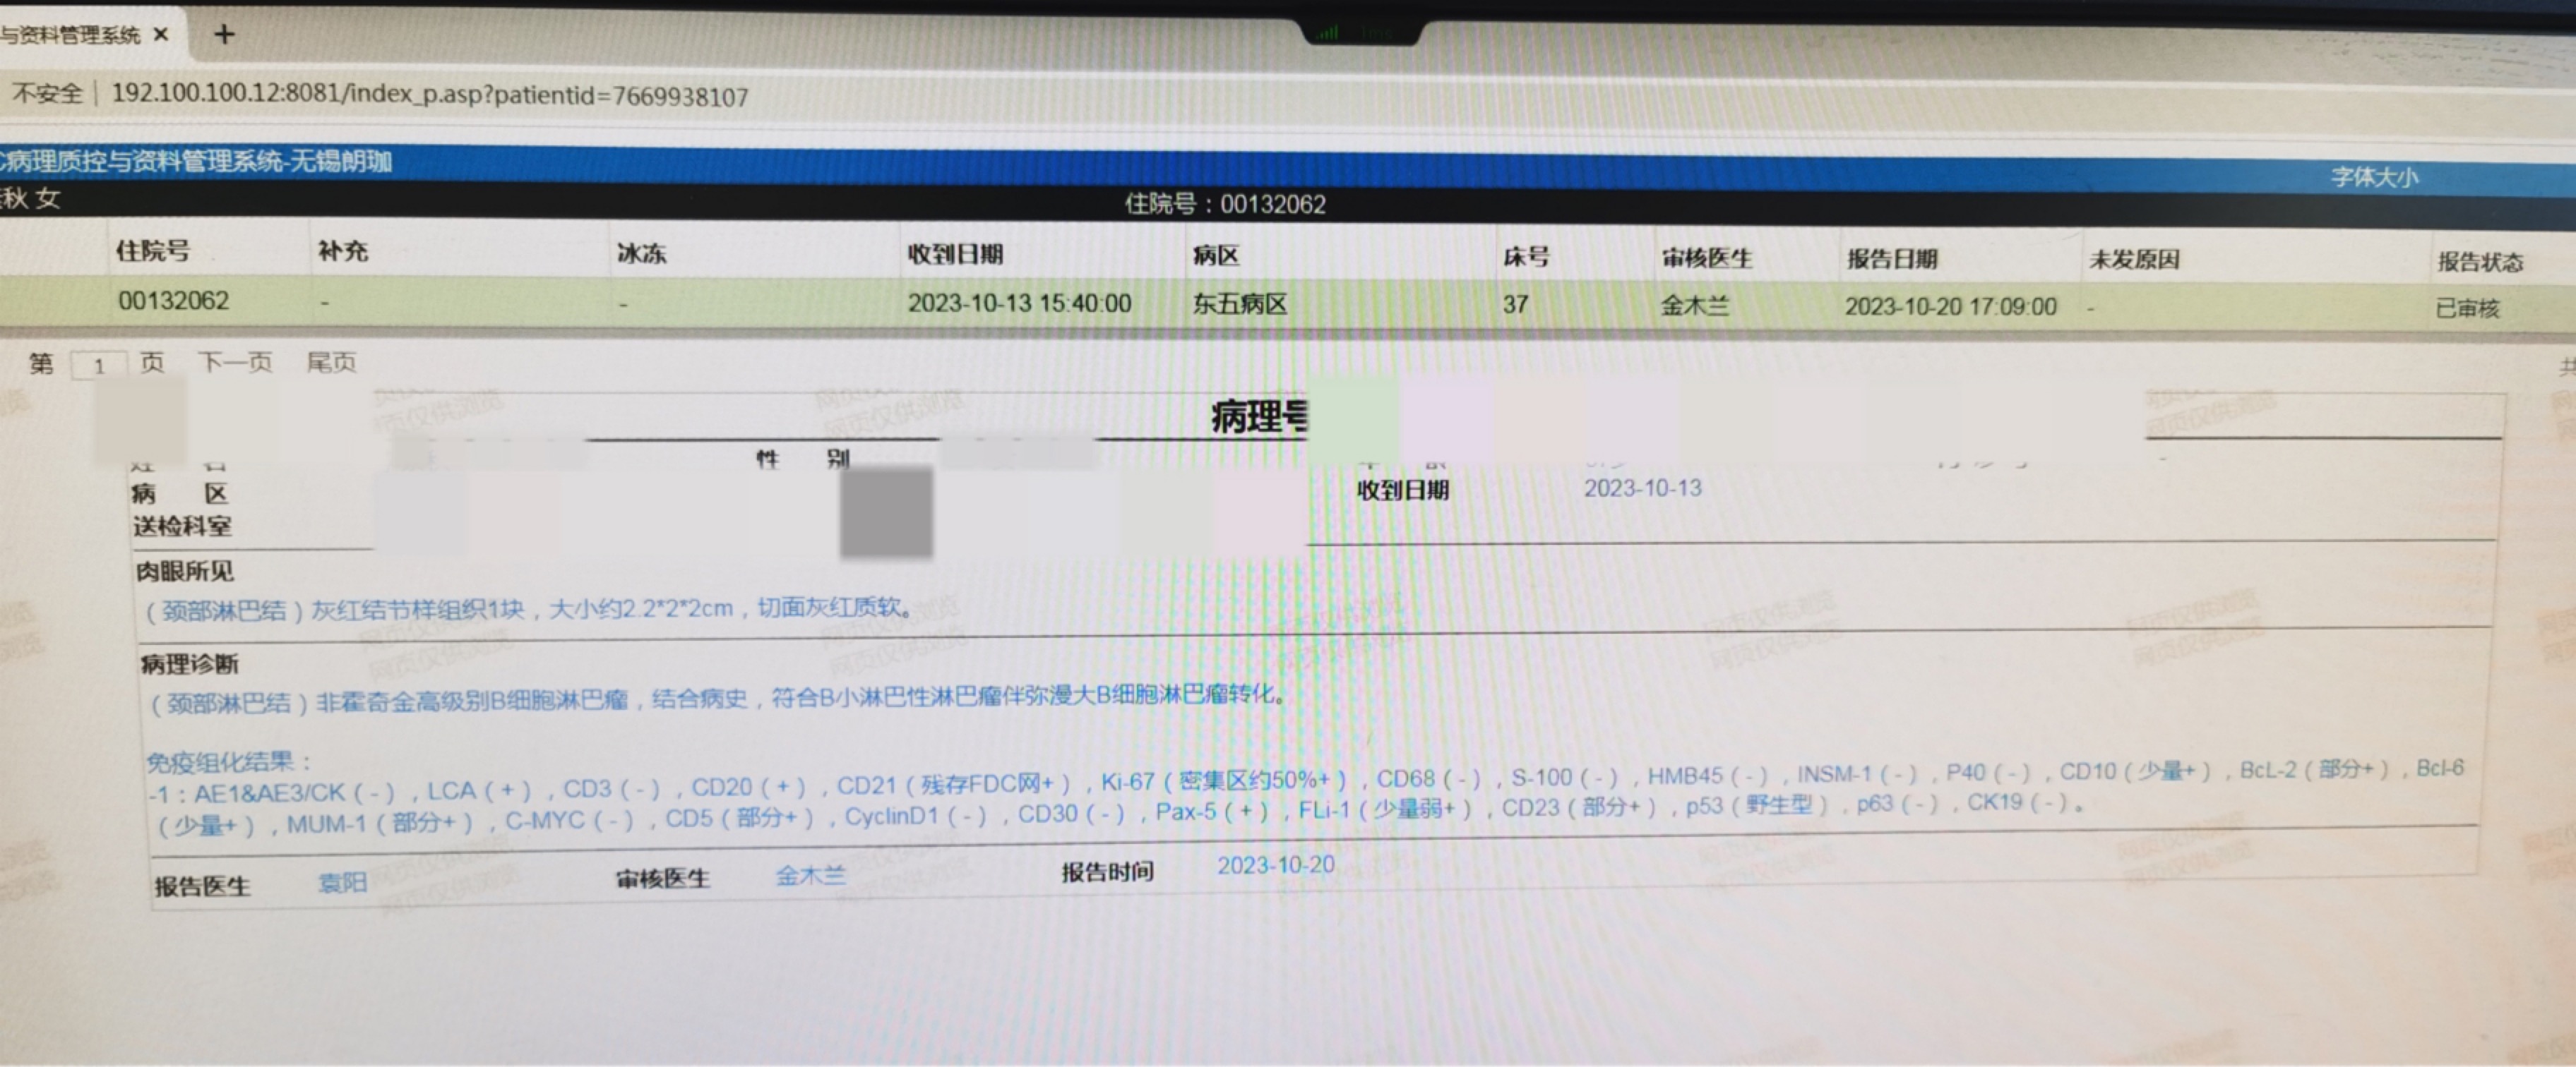The image size is (2576, 1067).
Task: Click the 审核医生 column header
Action: click(1707, 258)
